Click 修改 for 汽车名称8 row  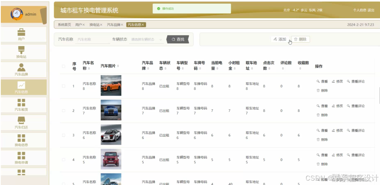(337, 82)
